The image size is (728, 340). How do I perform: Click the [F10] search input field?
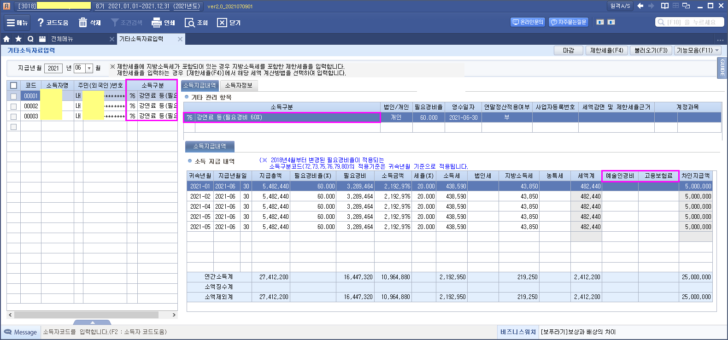pos(690,22)
